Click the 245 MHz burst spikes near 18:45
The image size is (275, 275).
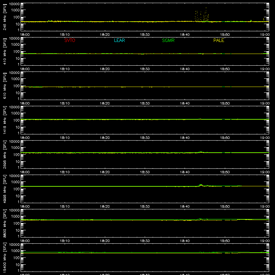click(202, 15)
